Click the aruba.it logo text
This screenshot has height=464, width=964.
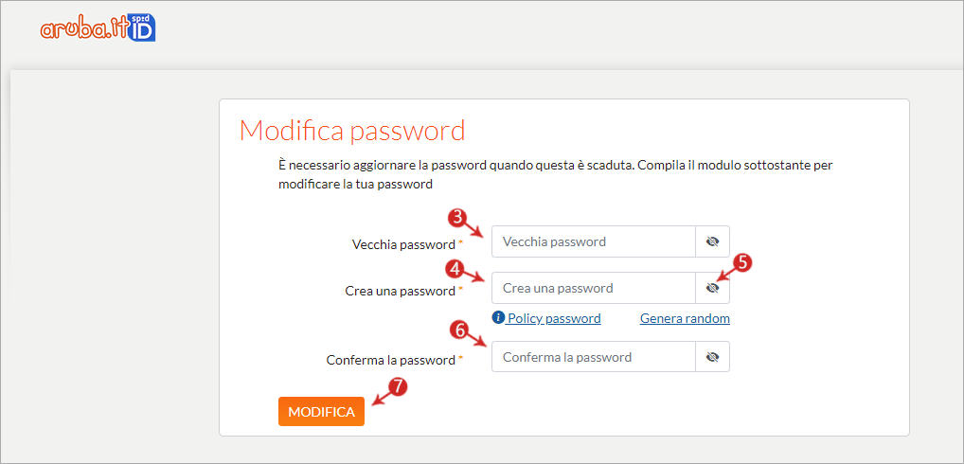point(85,29)
